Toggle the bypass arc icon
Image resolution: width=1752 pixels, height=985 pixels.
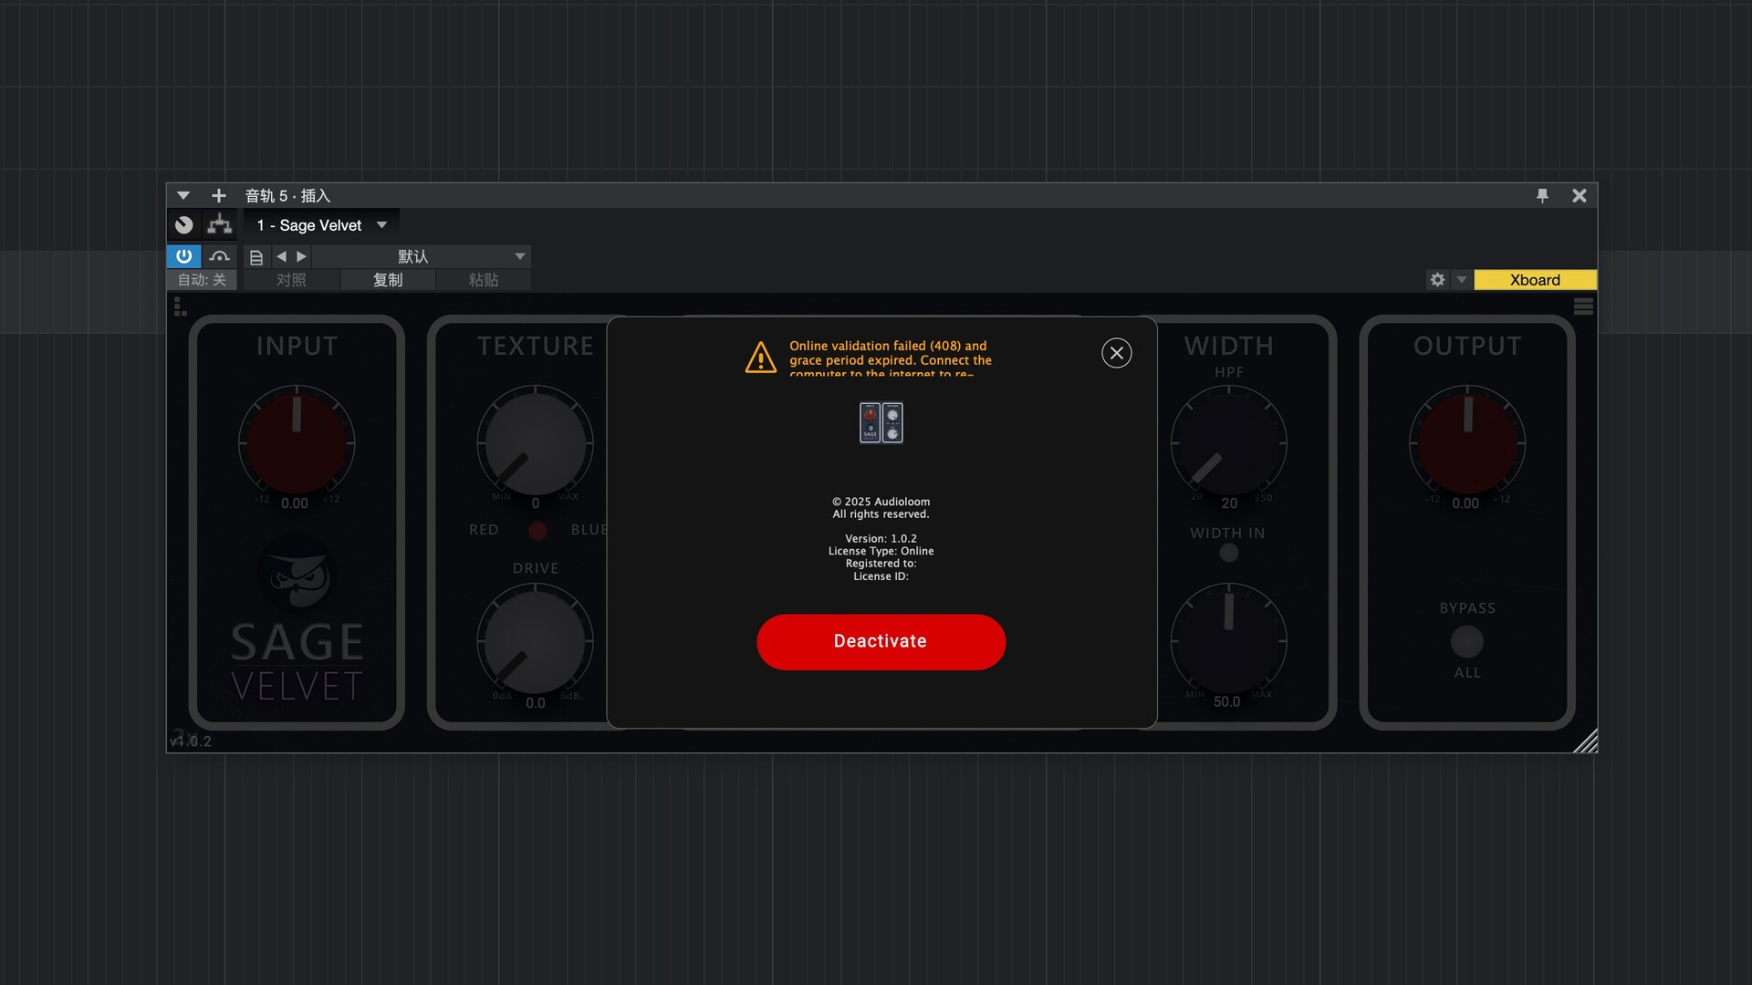pyautogui.click(x=219, y=256)
